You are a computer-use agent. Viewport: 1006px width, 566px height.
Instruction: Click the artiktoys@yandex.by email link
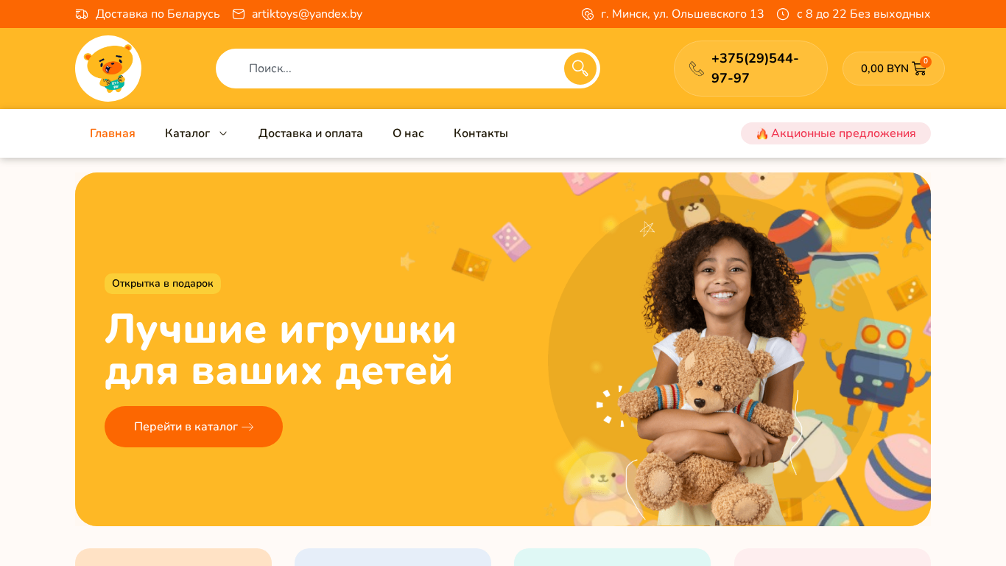coord(307,14)
